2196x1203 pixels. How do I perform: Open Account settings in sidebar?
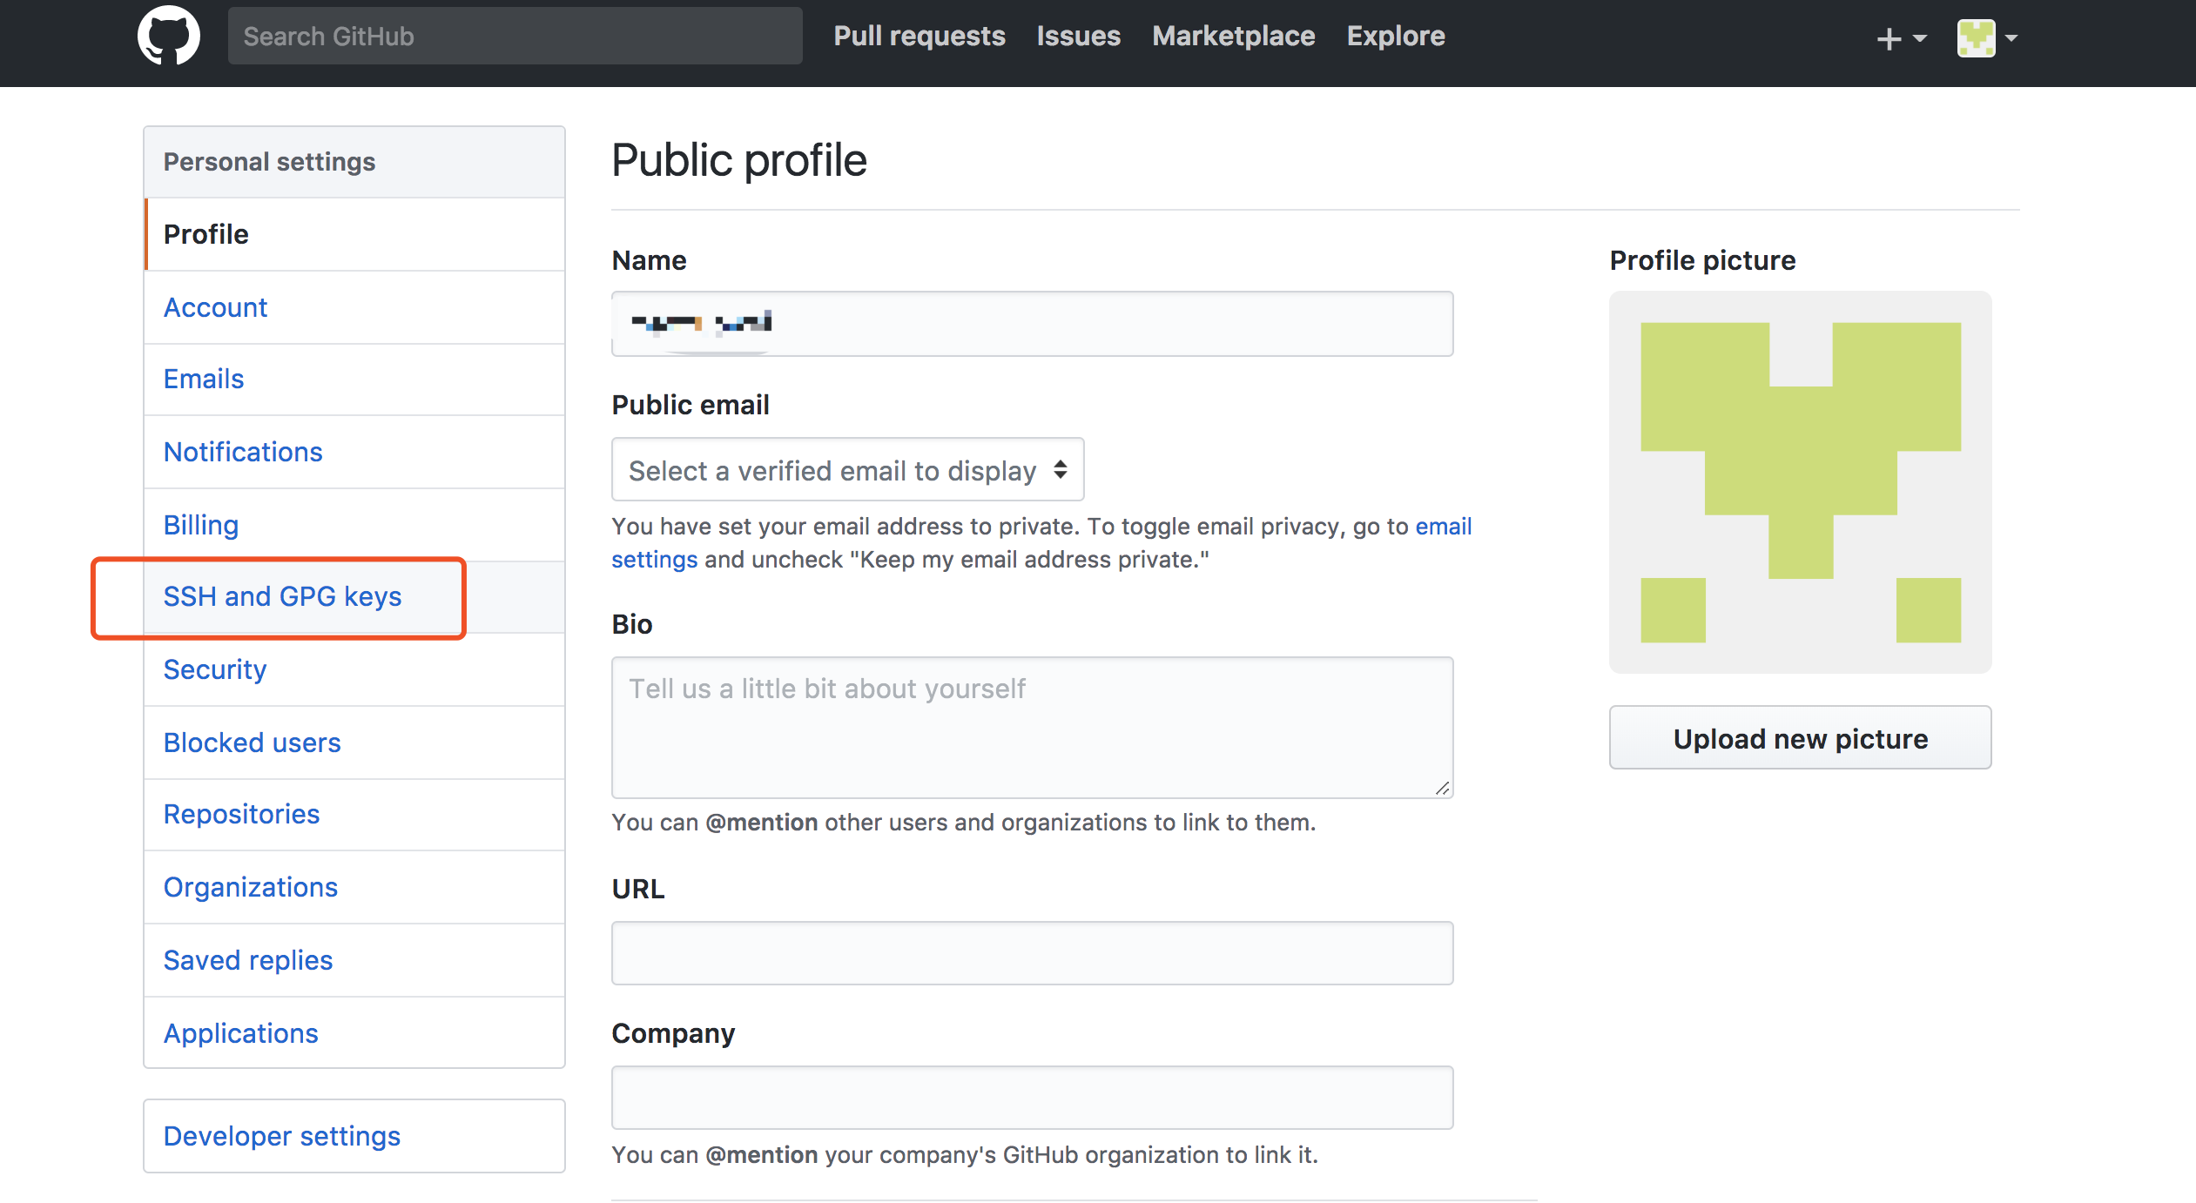215,307
